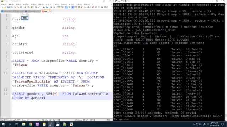Image resolution: width=227 pixels, height=127 pixels.
Task: Click 'int' type on the age line
Action: tap(65, 36)
